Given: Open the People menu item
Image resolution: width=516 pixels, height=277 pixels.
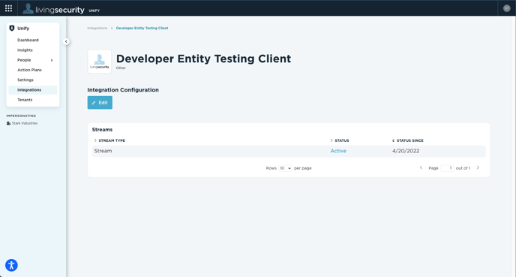Looking at the screenshot, I should [x=24, y=60].
